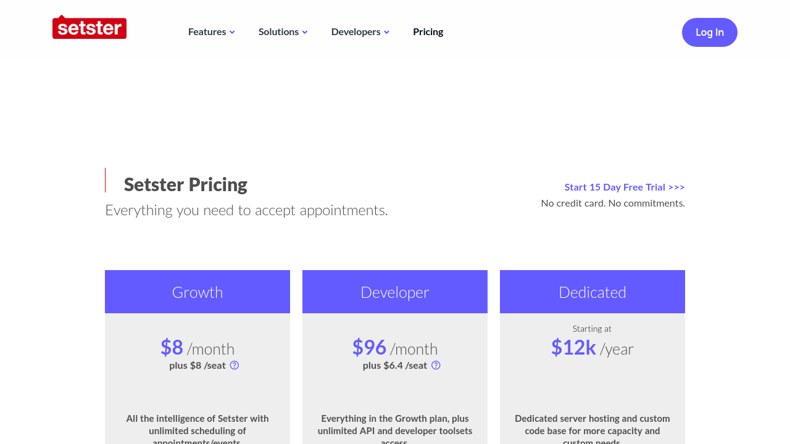Viewport: 790px width, 444px height.
Task: Click Start 15 Day Free Trial link
Action: [x=624, y=187]
